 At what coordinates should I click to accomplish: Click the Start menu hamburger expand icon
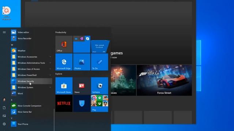tap(4, 32)
